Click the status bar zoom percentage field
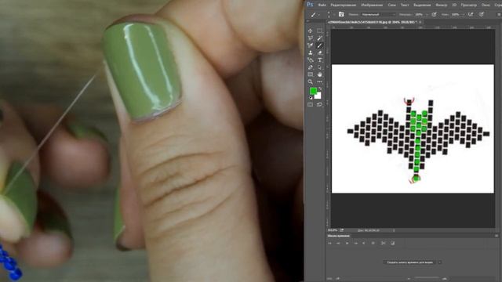 [333, 230]
